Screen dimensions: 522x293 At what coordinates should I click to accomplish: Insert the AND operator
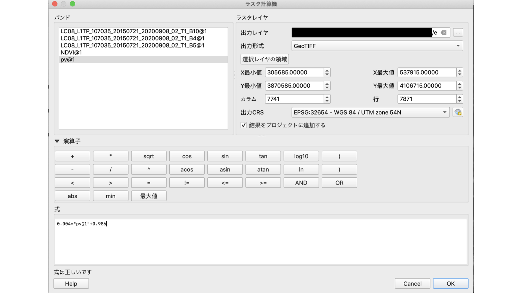click(301, 183)
